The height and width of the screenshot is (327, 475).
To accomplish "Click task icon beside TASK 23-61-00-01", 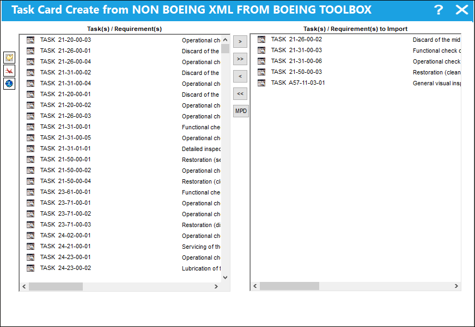I will pyautogui.click(x=31, y=192).
